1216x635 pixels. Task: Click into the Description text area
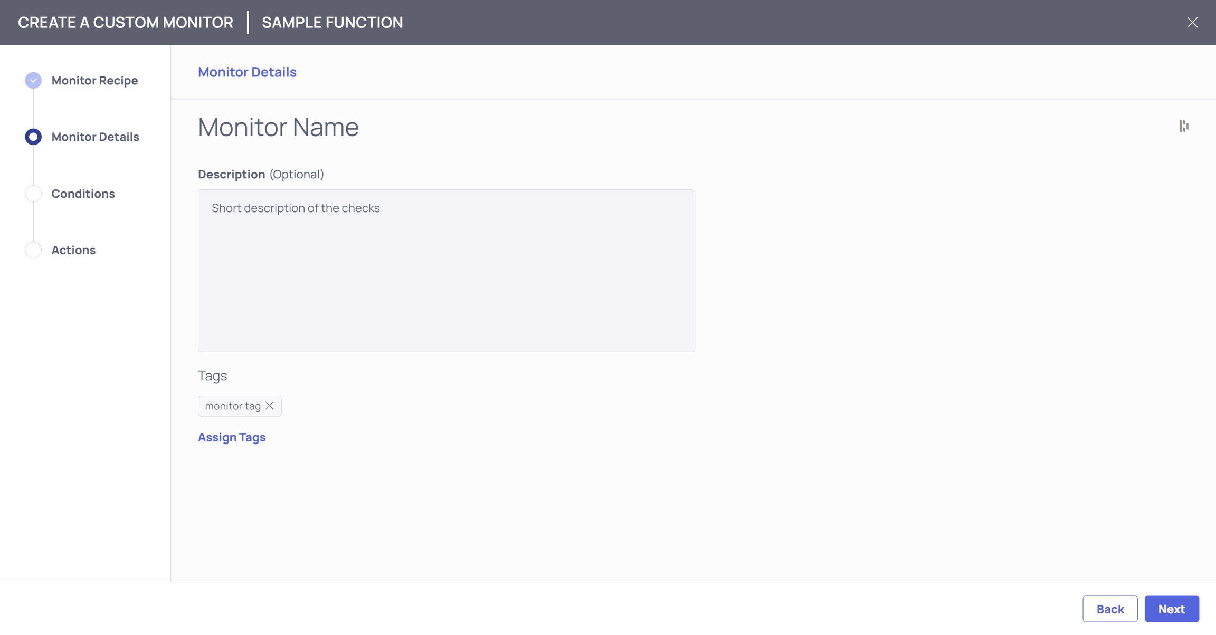click(446, 271)
